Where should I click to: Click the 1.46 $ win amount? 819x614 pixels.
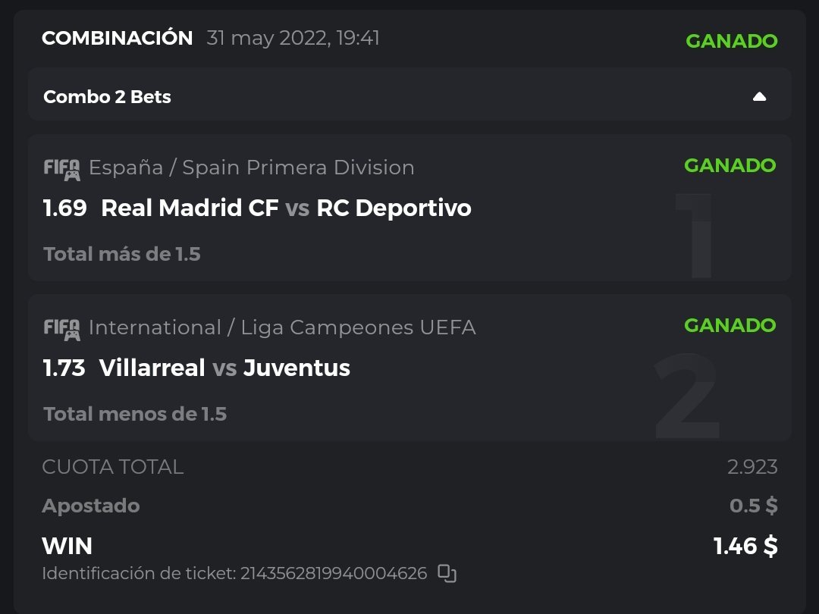point(745,546)
